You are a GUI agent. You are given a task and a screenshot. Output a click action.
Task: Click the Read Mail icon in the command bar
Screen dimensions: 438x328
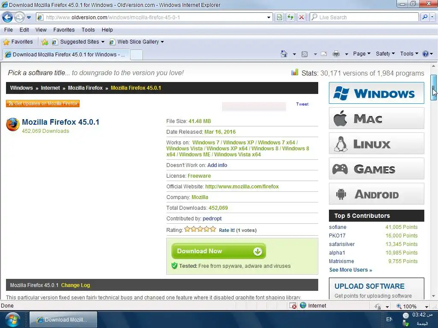click(324, 54)
